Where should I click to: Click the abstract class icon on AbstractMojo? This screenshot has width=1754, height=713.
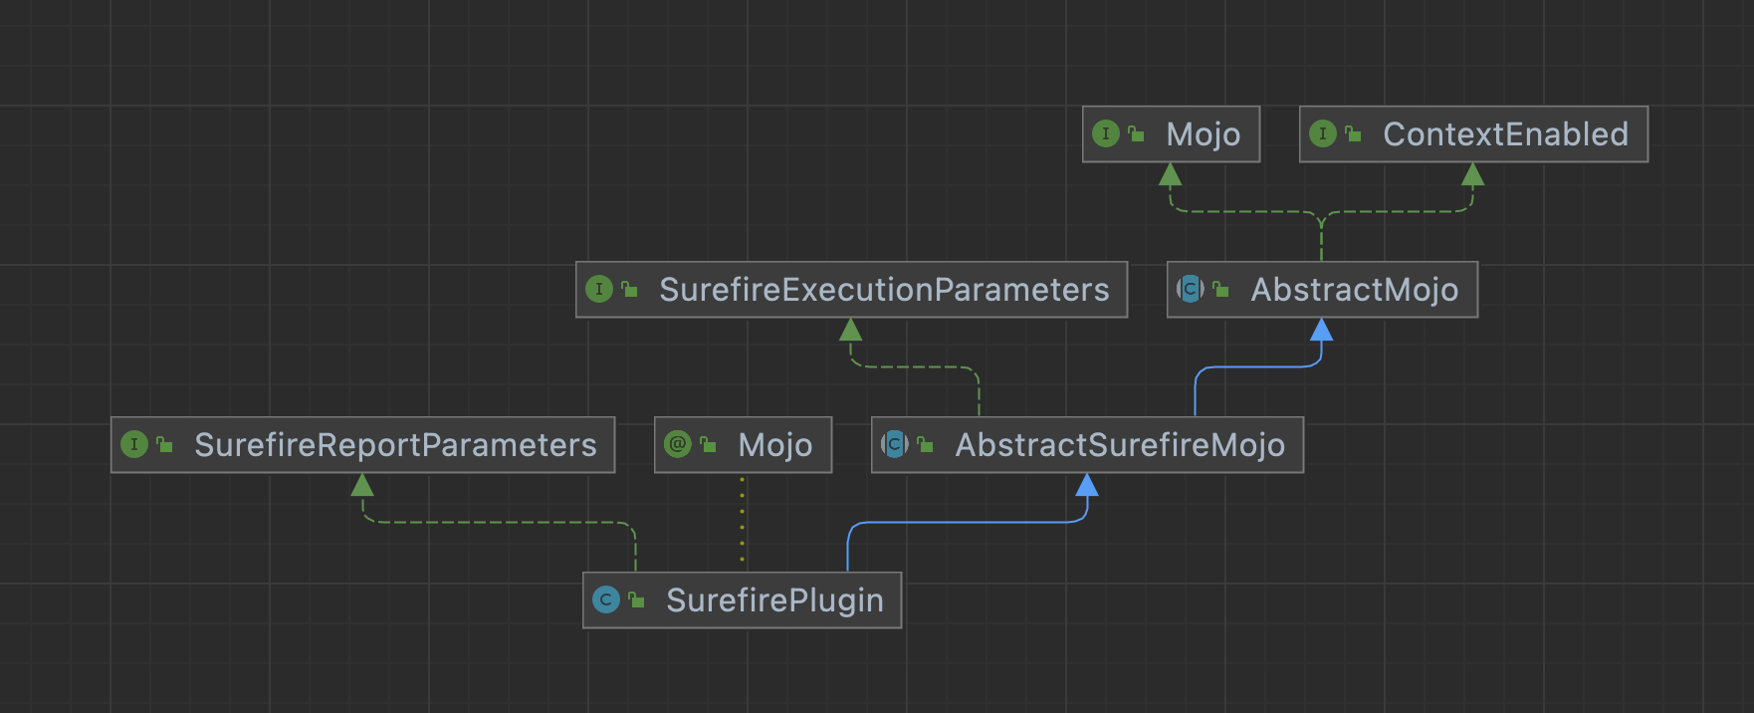pos(1190,289)
